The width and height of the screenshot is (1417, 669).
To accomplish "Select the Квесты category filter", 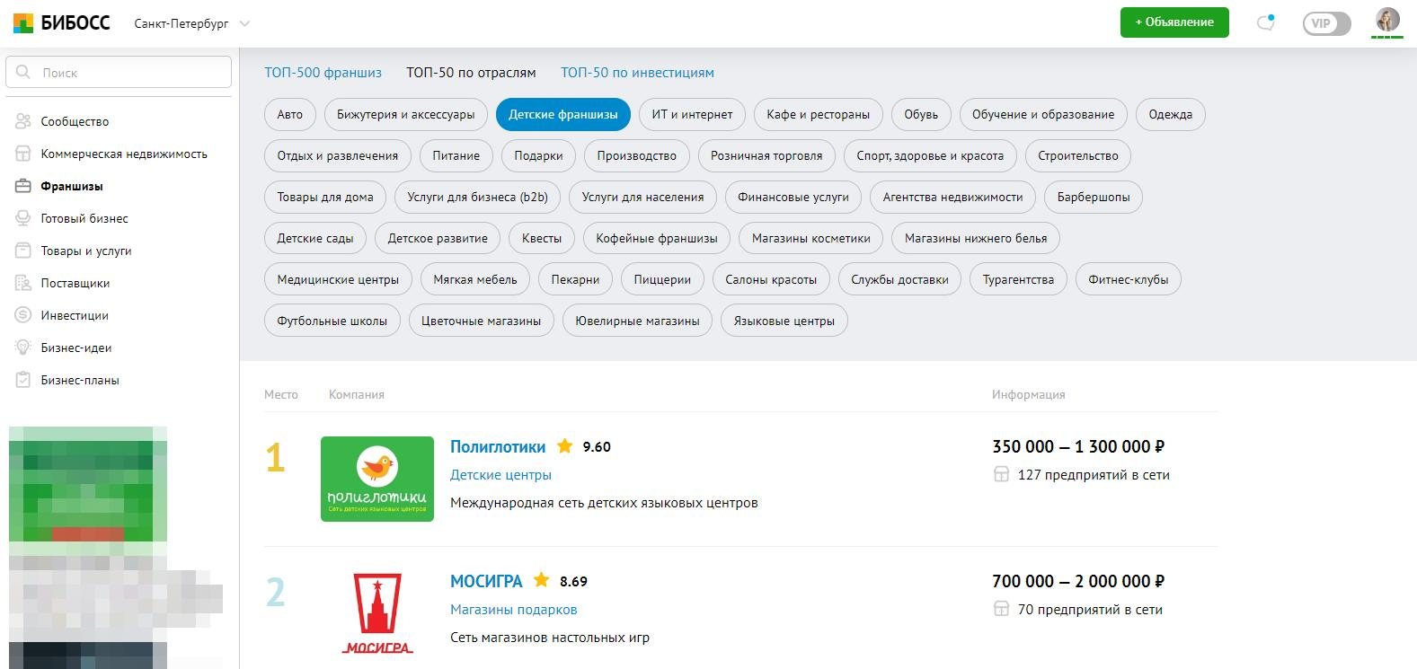I will (x=542, y=238).
